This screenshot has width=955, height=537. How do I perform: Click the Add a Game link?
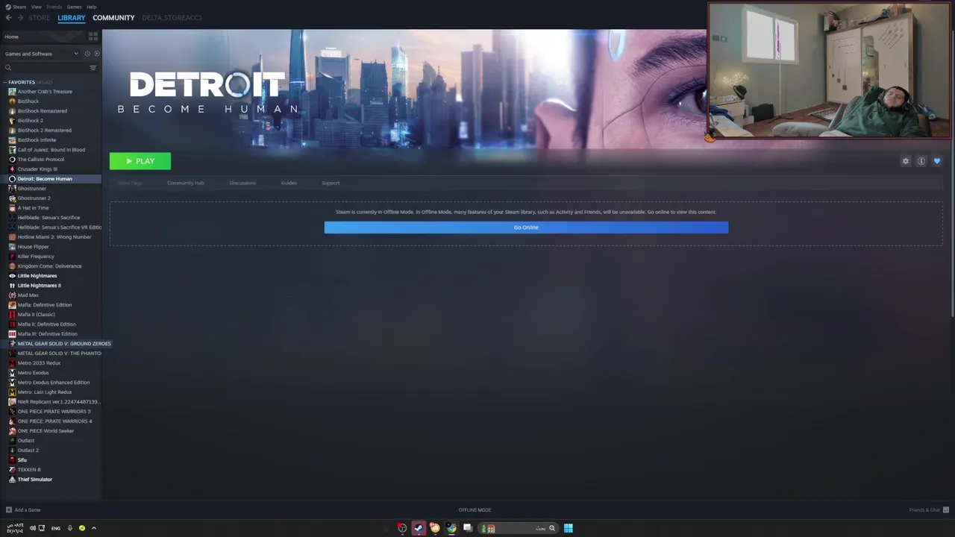click(x=28, y=510)
